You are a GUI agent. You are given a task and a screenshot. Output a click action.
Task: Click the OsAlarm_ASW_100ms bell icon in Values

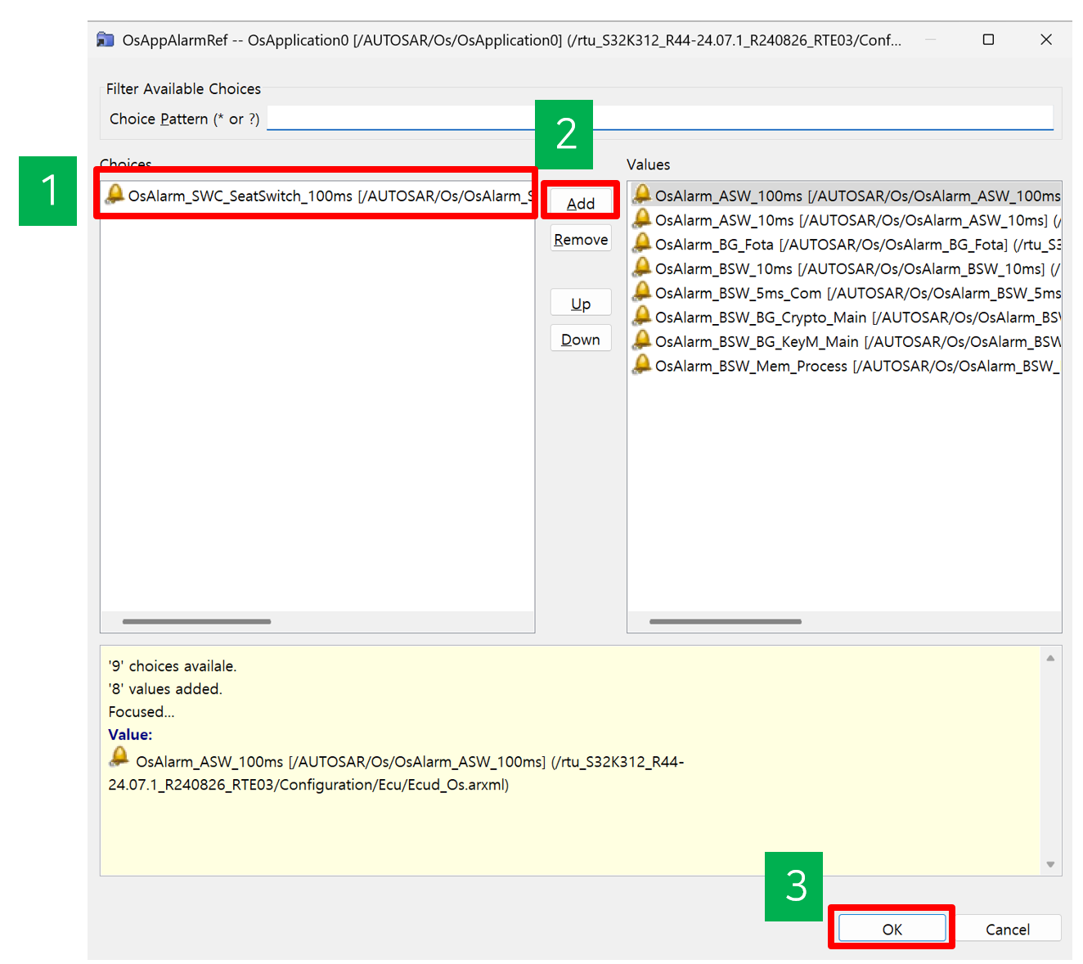click(x=642, y=195)
